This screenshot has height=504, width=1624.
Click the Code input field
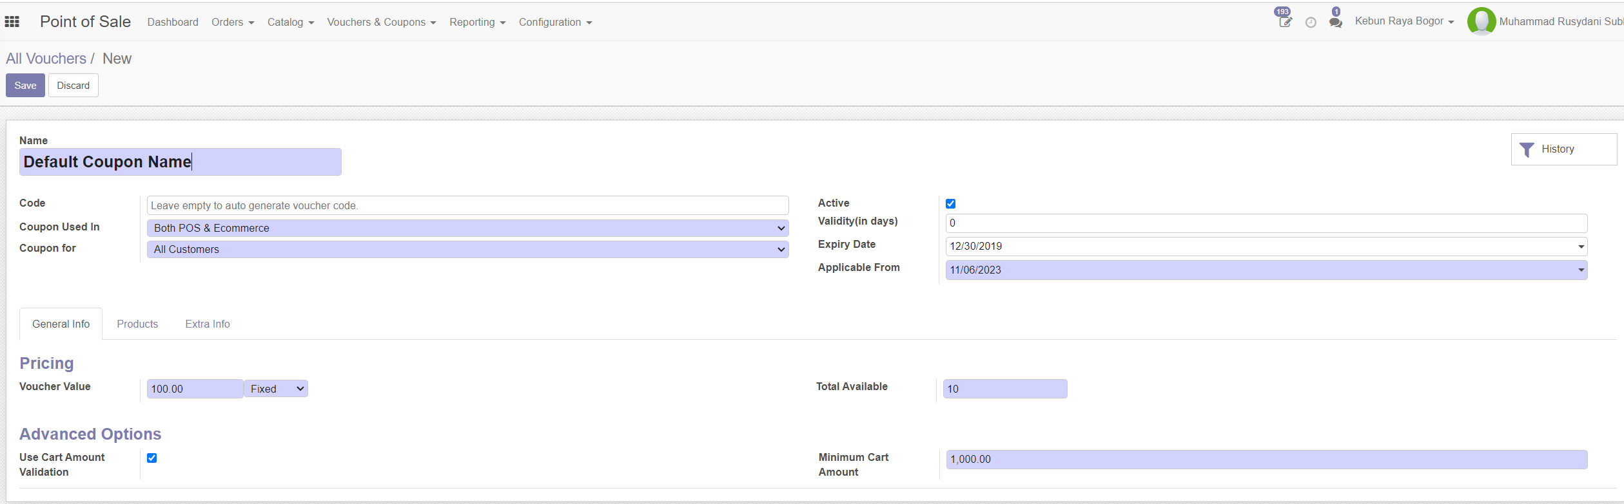(x=467, y=205)
